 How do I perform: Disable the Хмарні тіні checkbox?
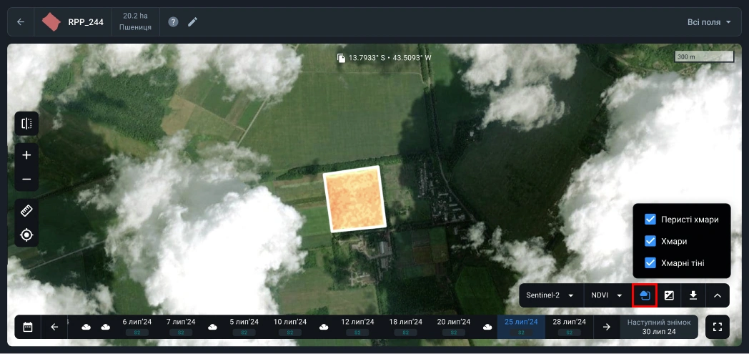tap(650, 263)
